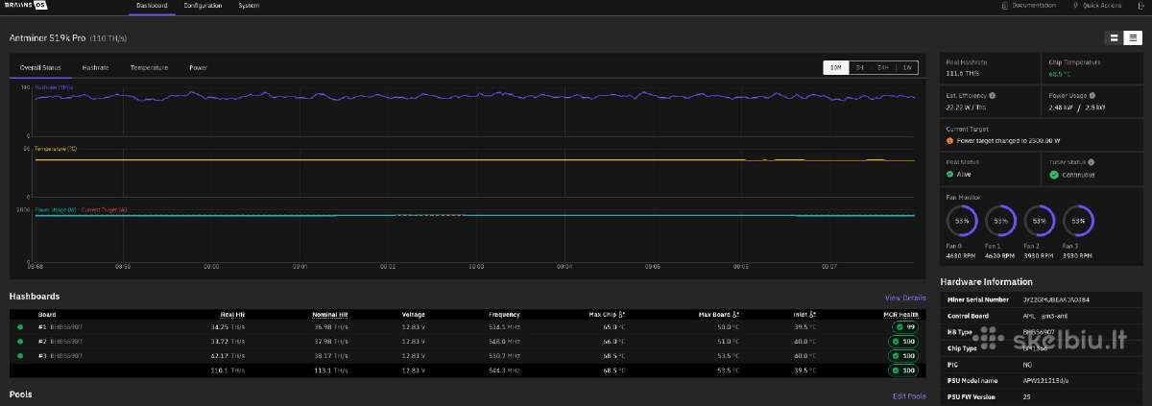1152x406 pixels.
Task: Click the Max Board temperature column header
Action: pos(719,314)
